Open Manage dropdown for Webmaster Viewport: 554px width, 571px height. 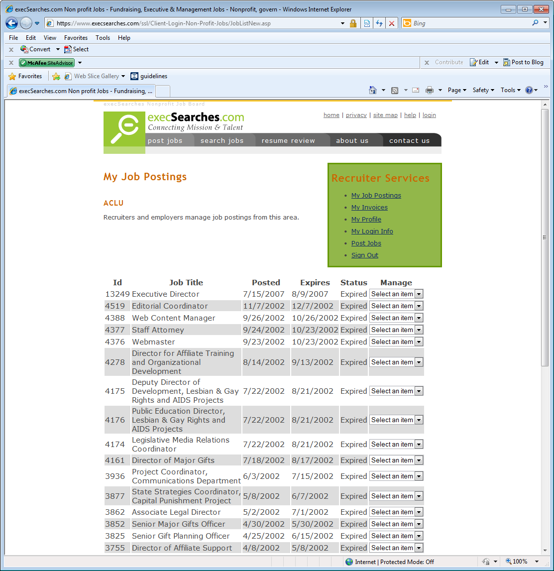[396, 342]
